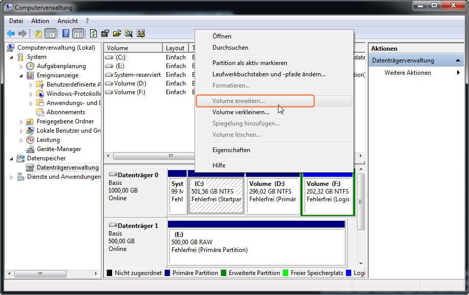Sort by the Layout column header

point(175,48)
